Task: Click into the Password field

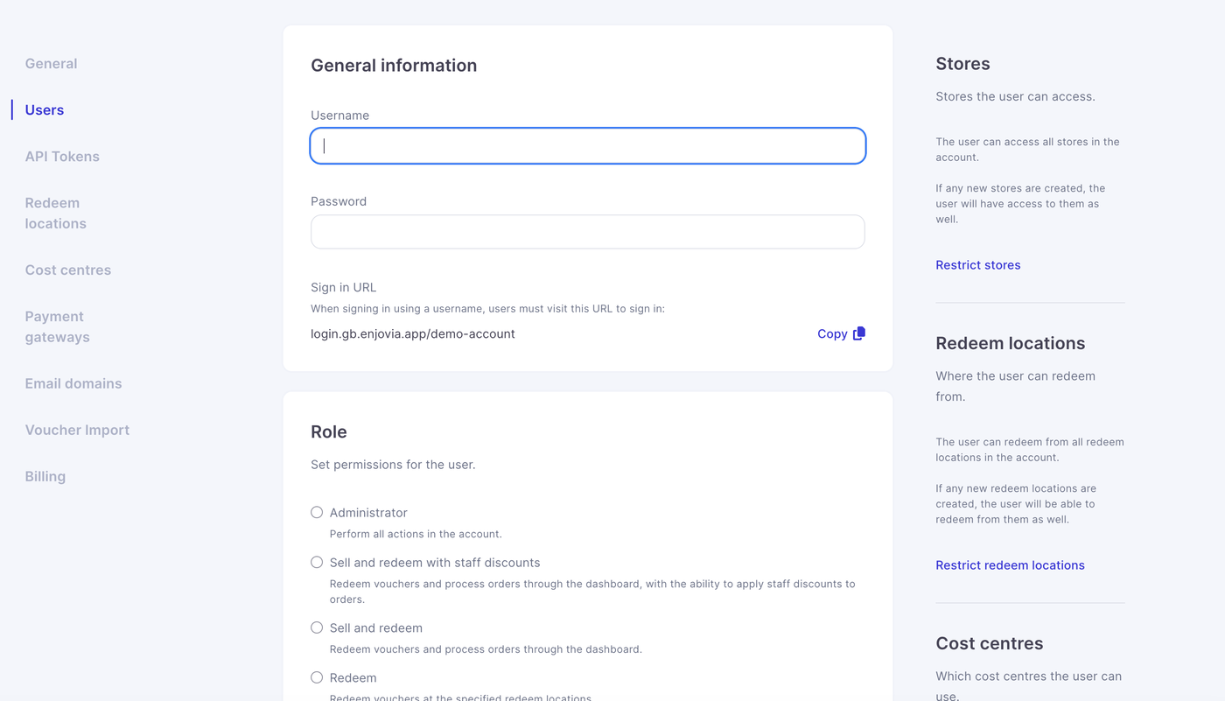Action: coord(587,232)
